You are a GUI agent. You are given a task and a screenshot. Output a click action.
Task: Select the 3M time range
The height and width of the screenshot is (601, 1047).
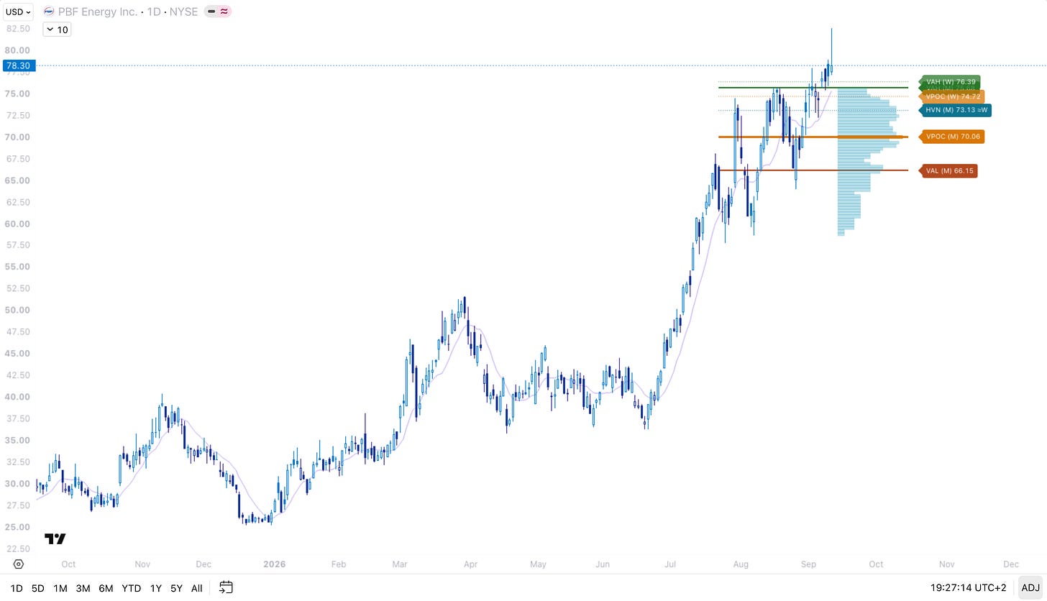pyautogui.click(x=83, y=588)
